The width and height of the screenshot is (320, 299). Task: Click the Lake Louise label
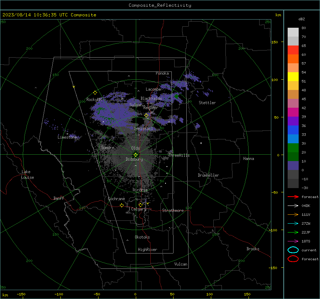[27, 175]
